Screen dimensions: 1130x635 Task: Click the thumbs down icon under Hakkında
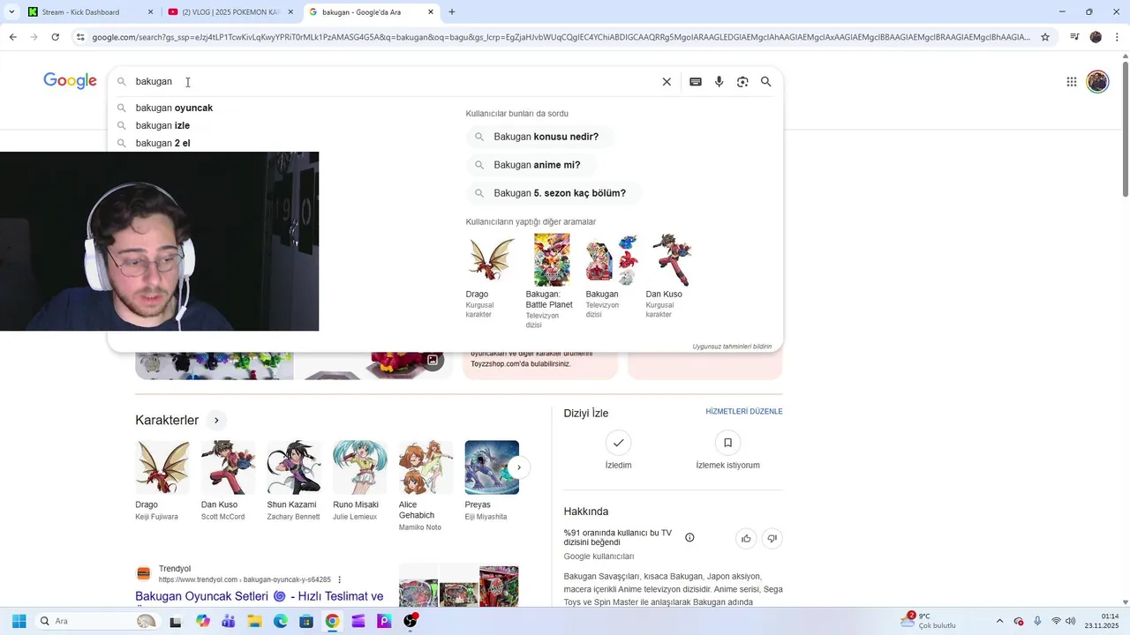pyautogui.click(x=772, y=539)
